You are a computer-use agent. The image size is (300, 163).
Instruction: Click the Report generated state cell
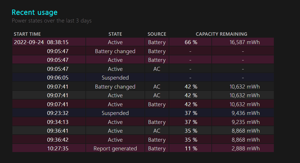[115, 148]
